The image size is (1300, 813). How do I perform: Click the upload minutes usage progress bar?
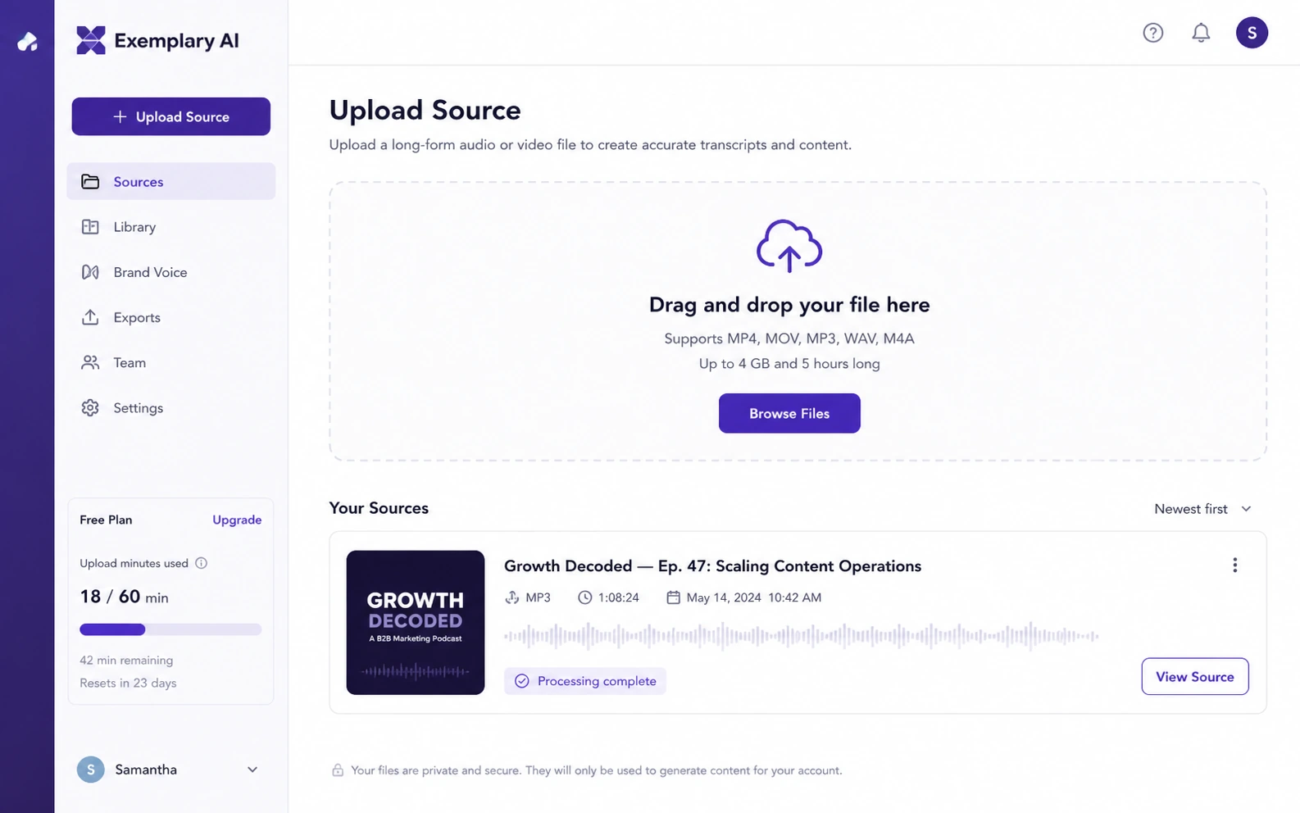coord(170,629)
